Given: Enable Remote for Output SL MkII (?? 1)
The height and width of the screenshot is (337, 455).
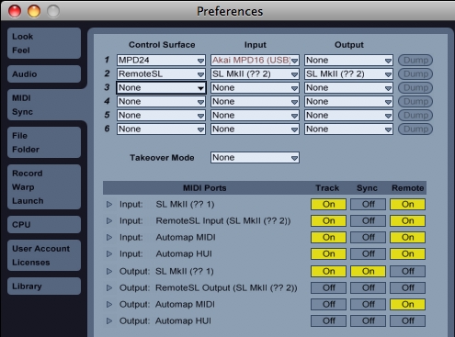Looking at the screenshot, I should tap(407, 271).
